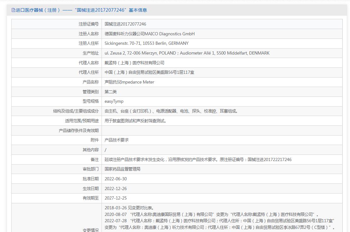The width and height of the screenshot is (350, 232).
Task: Click the 代理人住所 美盛路56号 value
Action: click(149, 72)
